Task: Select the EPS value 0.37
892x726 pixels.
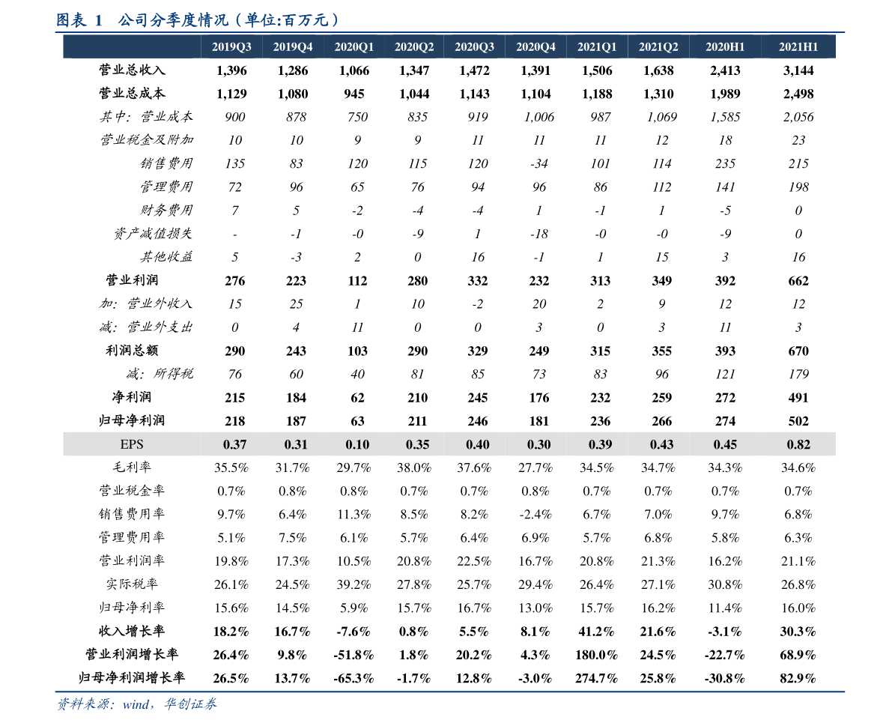Action: [x=234, y=444]
